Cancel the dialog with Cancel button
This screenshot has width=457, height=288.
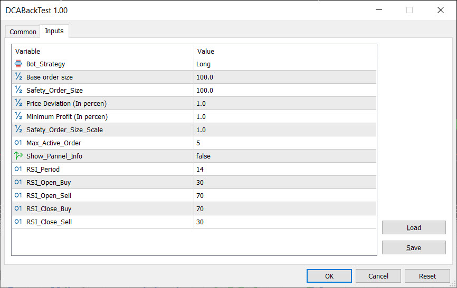coord(378,276)
